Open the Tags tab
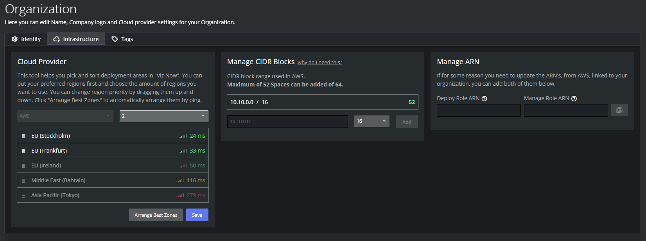 coord(122,39)
